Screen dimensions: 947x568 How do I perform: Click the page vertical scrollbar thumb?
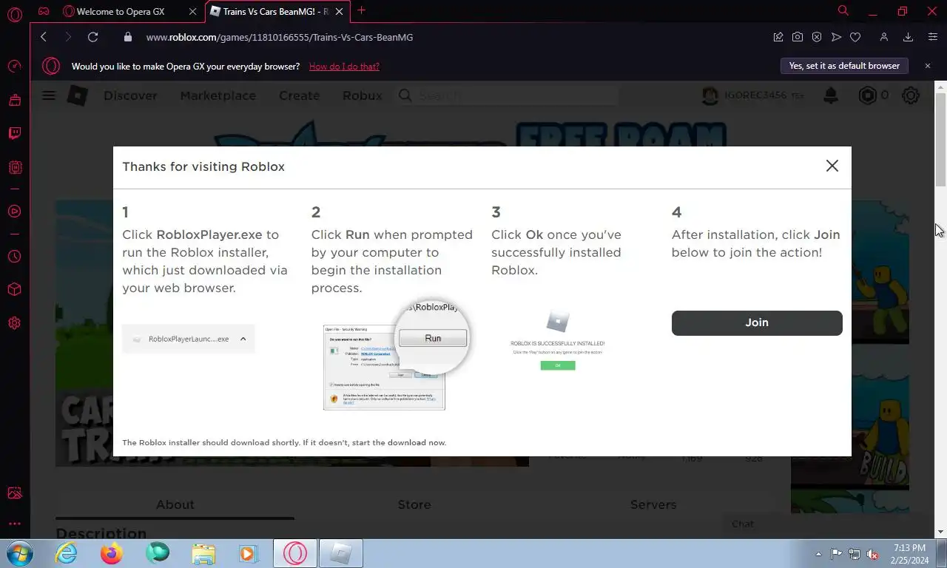coord(941,141)
